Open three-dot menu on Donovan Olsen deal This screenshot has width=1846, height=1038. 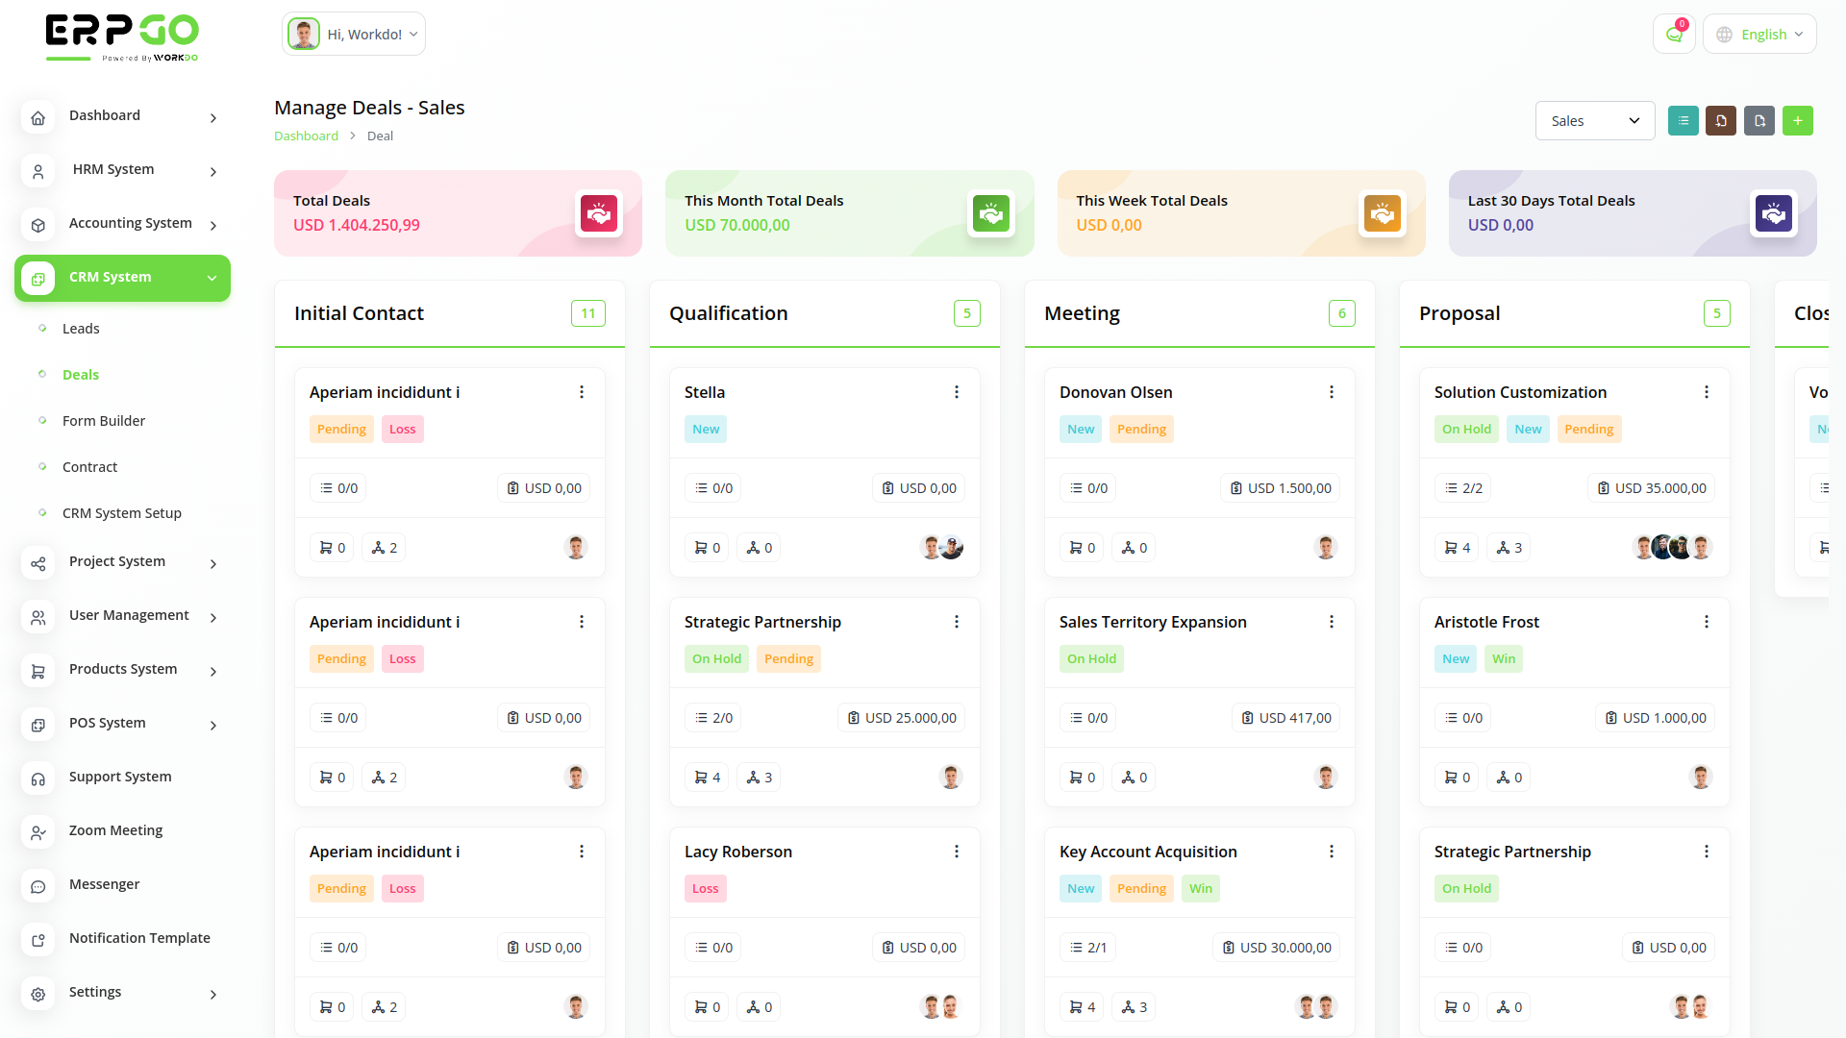1332,392
